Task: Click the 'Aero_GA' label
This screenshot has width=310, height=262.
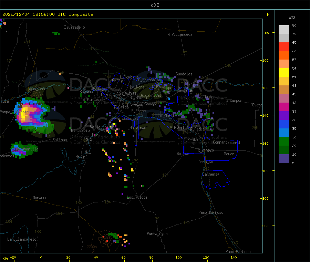Action: (206, 162)
